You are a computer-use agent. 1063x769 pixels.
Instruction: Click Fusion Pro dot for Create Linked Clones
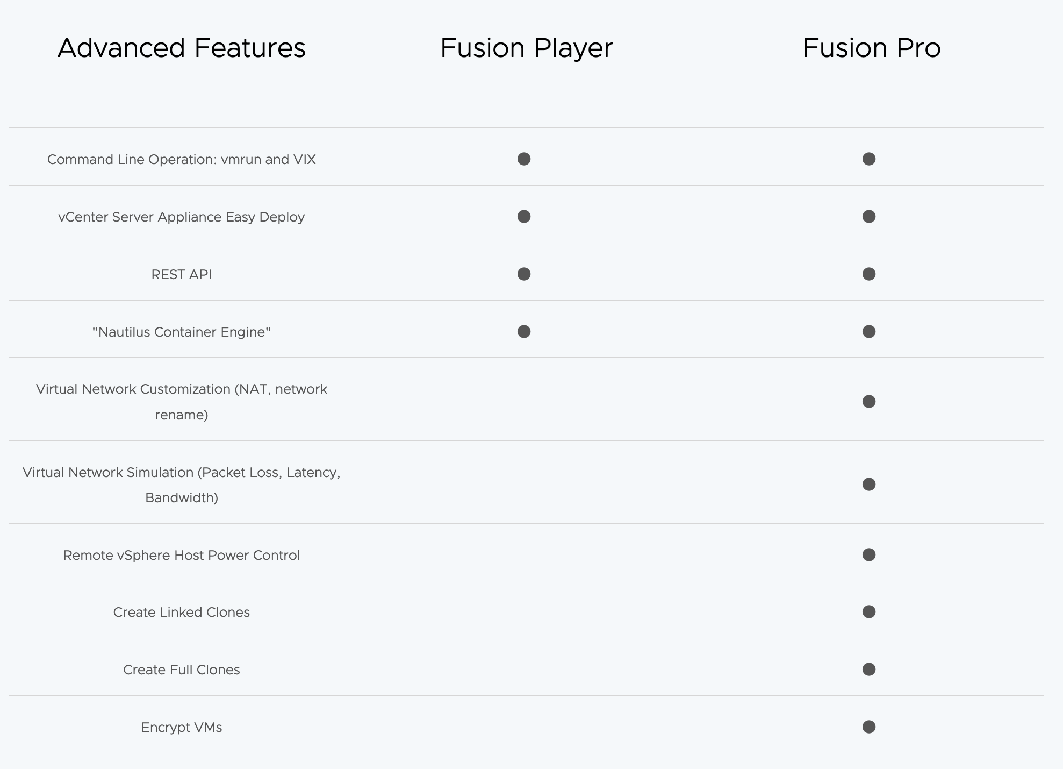point(869,612)
